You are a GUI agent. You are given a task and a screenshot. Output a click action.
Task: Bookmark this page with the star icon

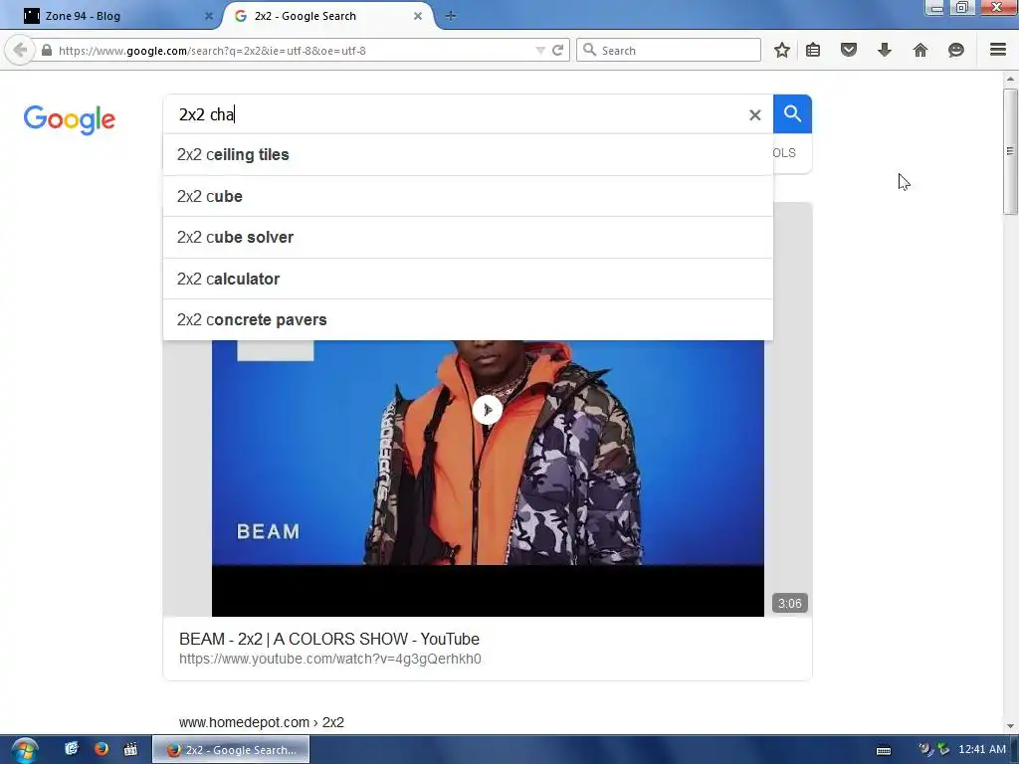782,50
